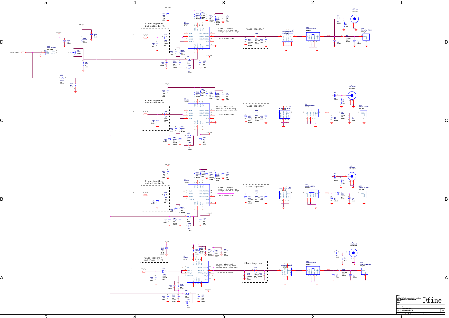Select the U985 74AHC1G04 inverter symbol

click(x=50, y=52)
